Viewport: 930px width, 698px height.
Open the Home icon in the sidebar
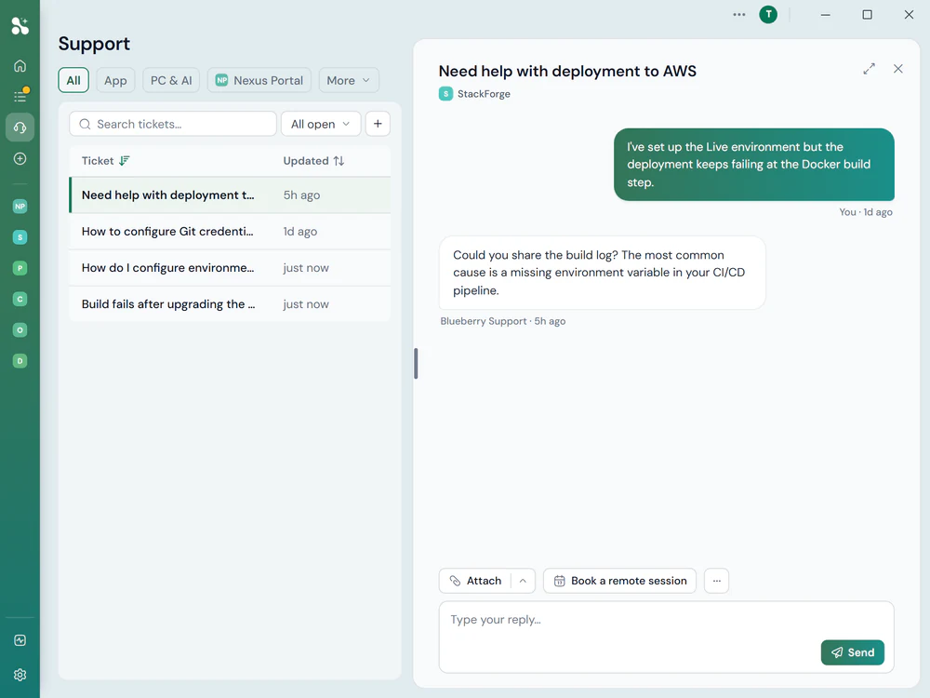20,66
